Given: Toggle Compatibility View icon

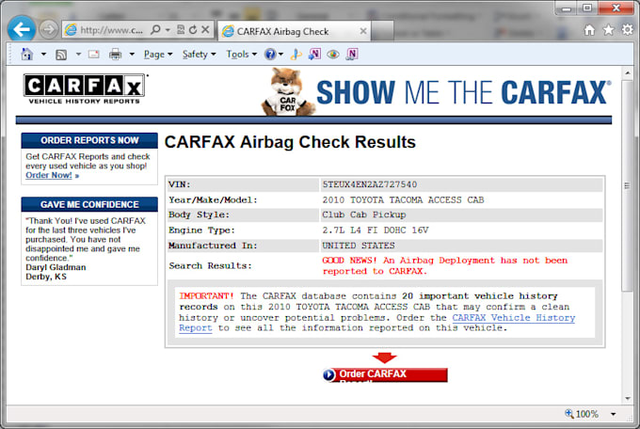Looking at the screenshot, I should coord(180,30).
